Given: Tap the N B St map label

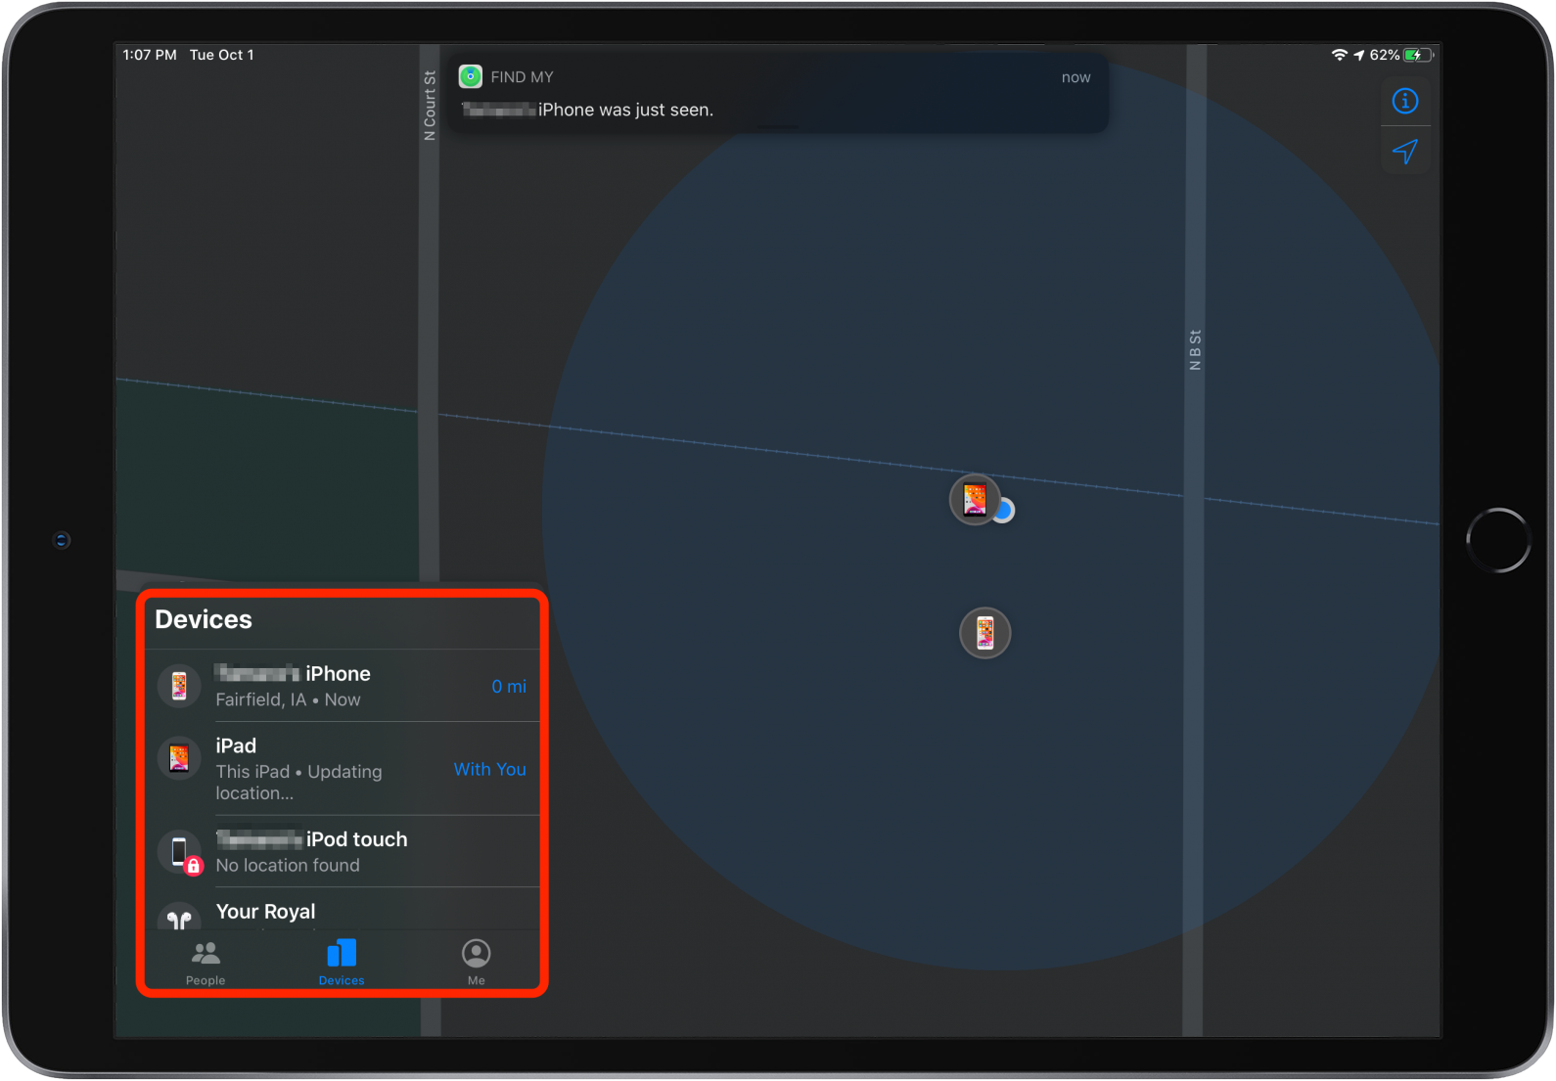Looking at the screenshot, I should point(1195,350).
